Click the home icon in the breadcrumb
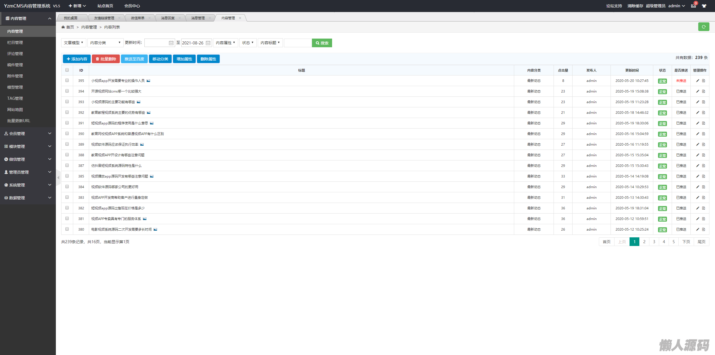The width and height of the screenshot is (715, 355). pos(63,27)
